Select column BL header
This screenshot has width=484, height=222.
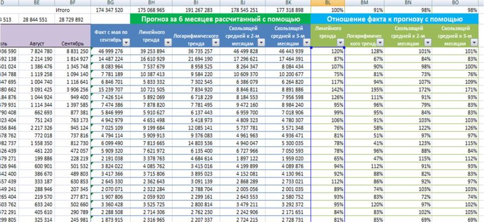328,3
